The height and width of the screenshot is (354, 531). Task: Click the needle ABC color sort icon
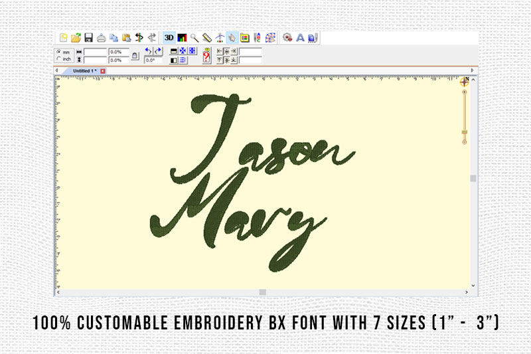pos(258,38)
